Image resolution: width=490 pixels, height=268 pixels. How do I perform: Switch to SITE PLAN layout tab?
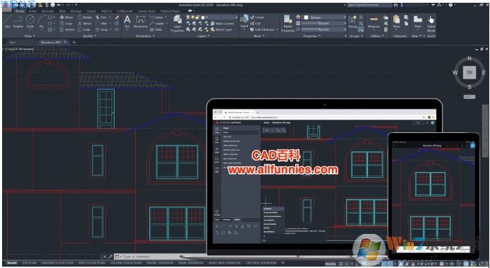coord(29,263)
